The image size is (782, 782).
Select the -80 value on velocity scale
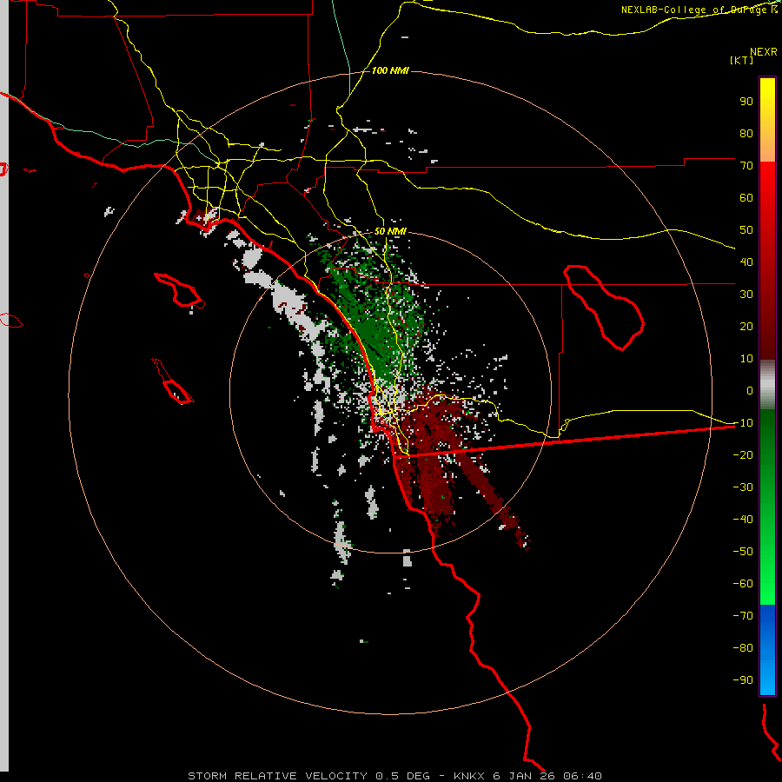click(743, 648)
